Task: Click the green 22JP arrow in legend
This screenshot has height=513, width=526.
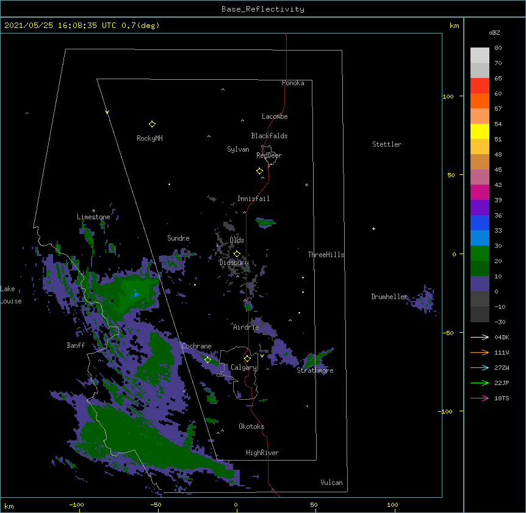Action: 480,383
